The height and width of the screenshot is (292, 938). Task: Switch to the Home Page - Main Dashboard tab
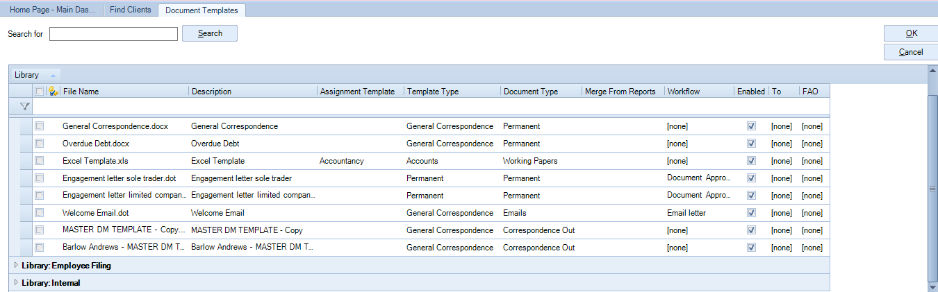[x=52, y=10]
